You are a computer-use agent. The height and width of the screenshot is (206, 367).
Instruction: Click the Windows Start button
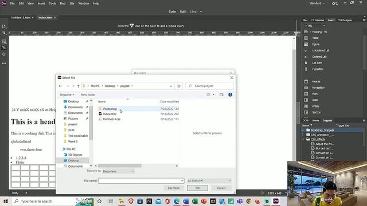tap(6, 201)
